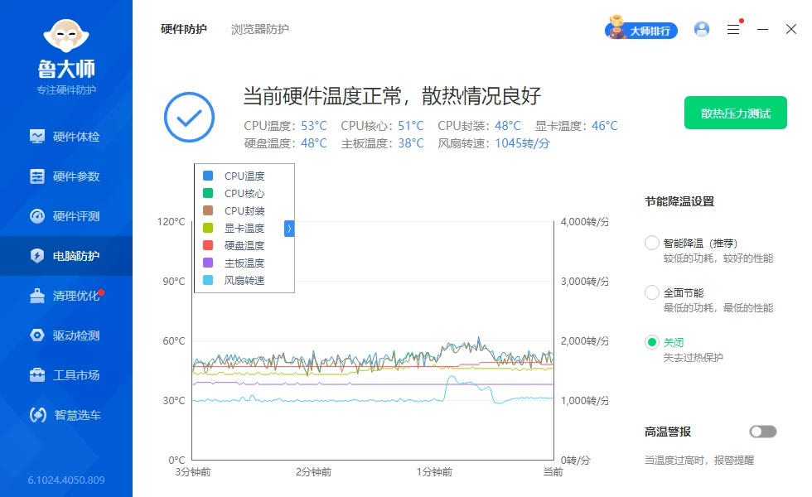The image size is (812, 497).
Task: Click 硬盘温度 48°C reading
Action: [285, 143]
